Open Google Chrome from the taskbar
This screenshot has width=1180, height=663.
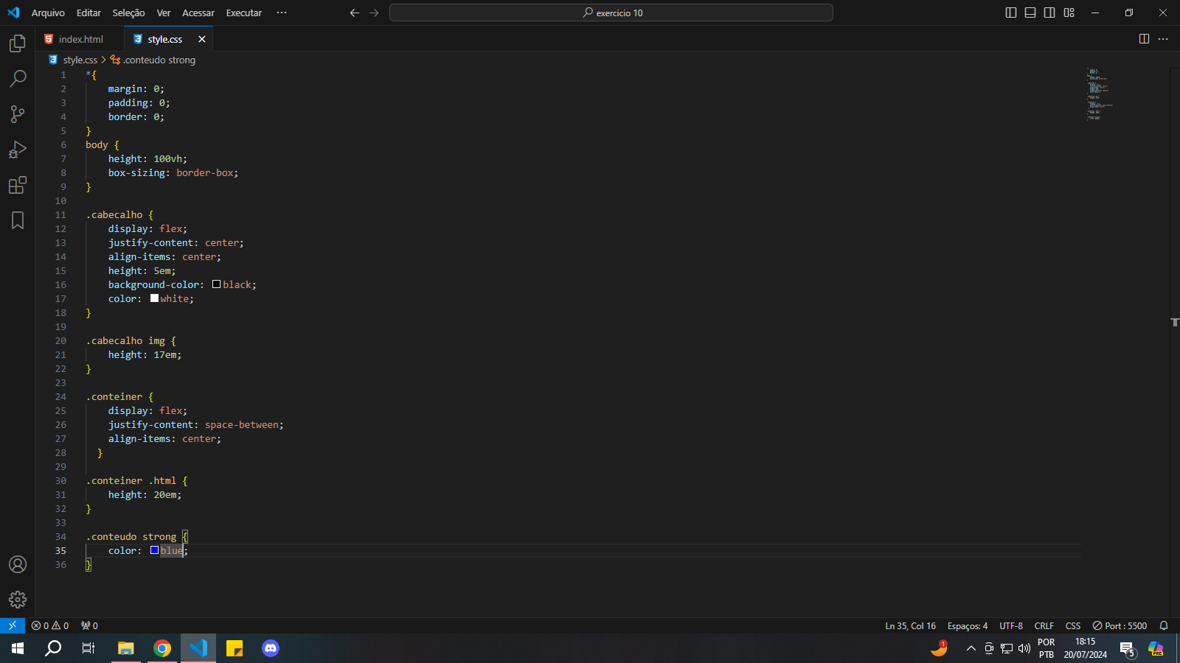[x=162, y=648]
